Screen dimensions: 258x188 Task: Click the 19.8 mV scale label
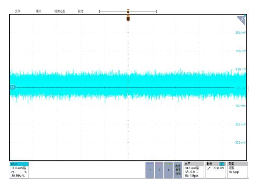pos(241,51)
